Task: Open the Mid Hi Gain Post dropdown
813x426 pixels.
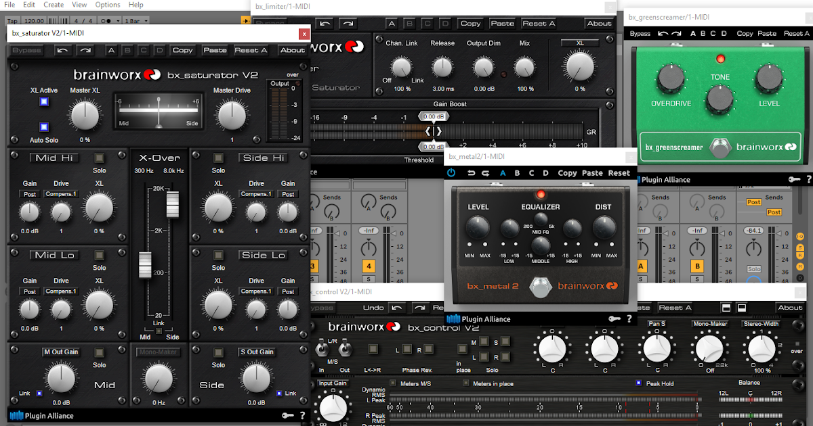Action: coord(30,194)
